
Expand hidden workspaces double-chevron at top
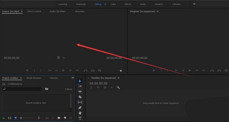coord(194,4)
